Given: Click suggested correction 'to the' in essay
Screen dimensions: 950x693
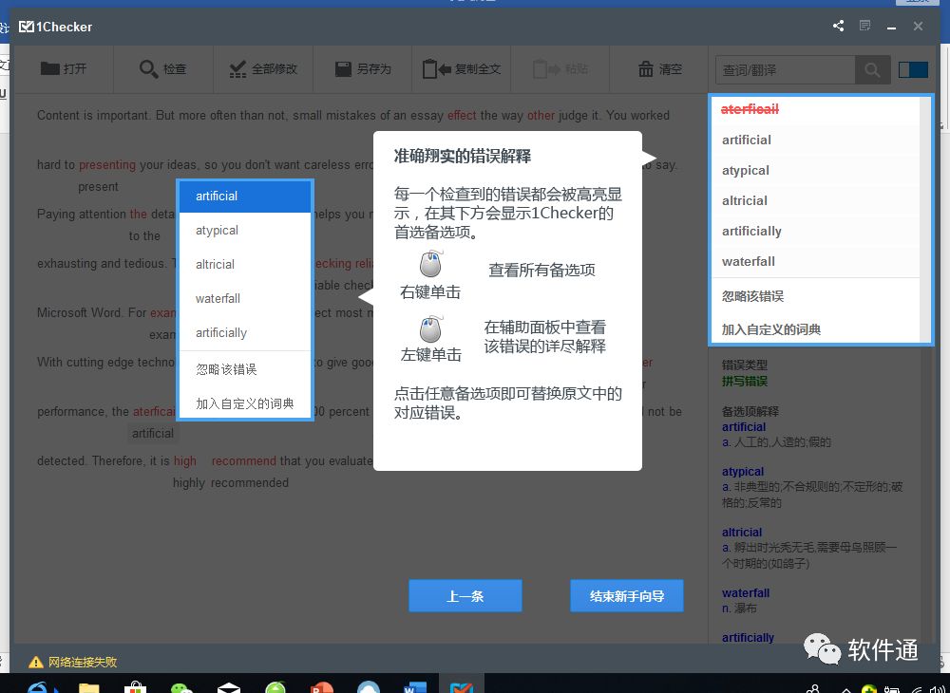Looking at the screenshot, I should [144, 236].
